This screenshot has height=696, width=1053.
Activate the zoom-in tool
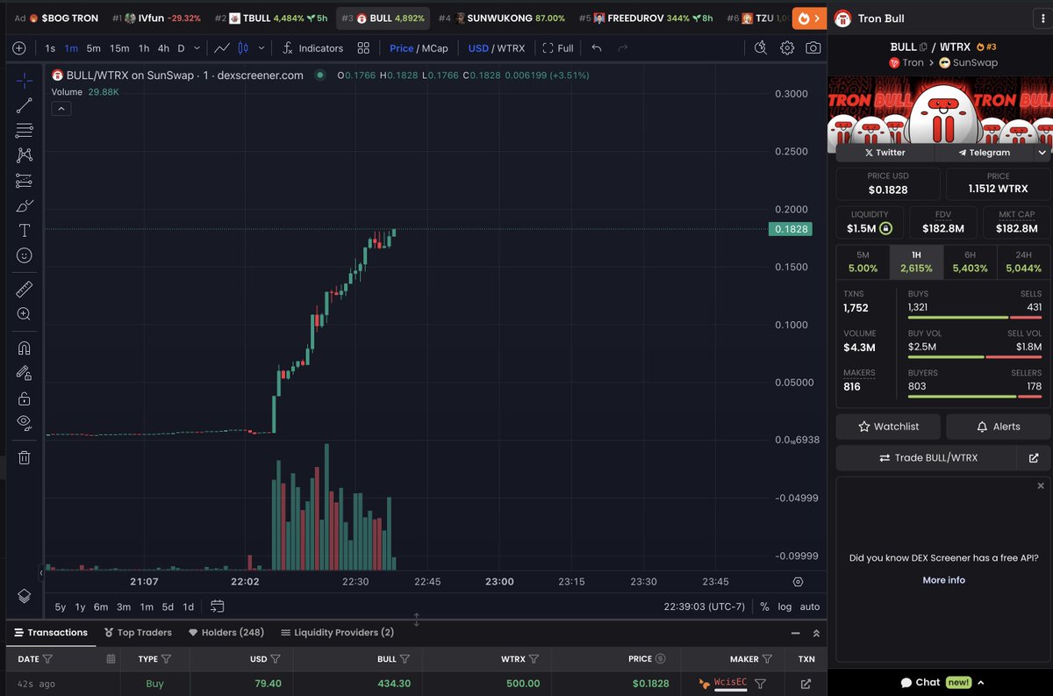coord(24,313)
